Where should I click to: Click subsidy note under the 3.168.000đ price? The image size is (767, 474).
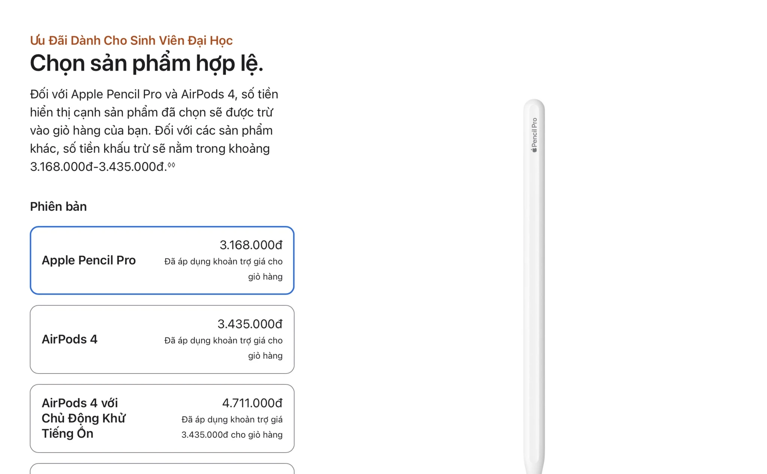223,269
